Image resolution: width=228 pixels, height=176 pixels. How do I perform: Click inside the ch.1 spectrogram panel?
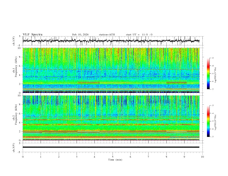[111, 70]
